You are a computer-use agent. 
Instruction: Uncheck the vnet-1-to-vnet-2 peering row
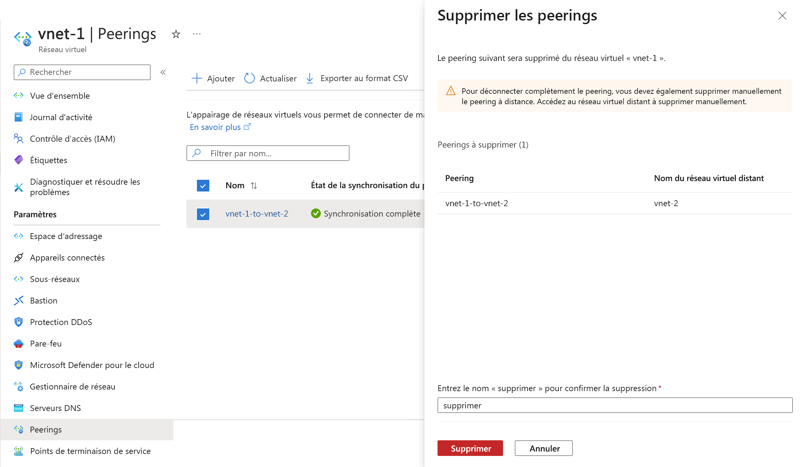[x=203, y=214]
